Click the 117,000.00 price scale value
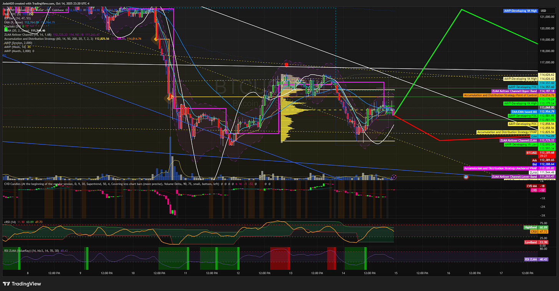This screenshot has height=291, width=559. click(548, 62)
